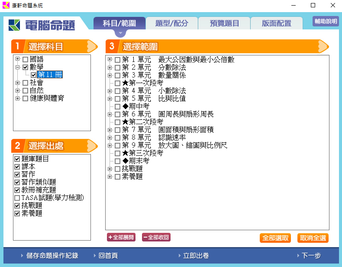Viewport: 342px width, 267px height.
Task: Click the 電腦命題 logo icon
Action: click(15, 25)
